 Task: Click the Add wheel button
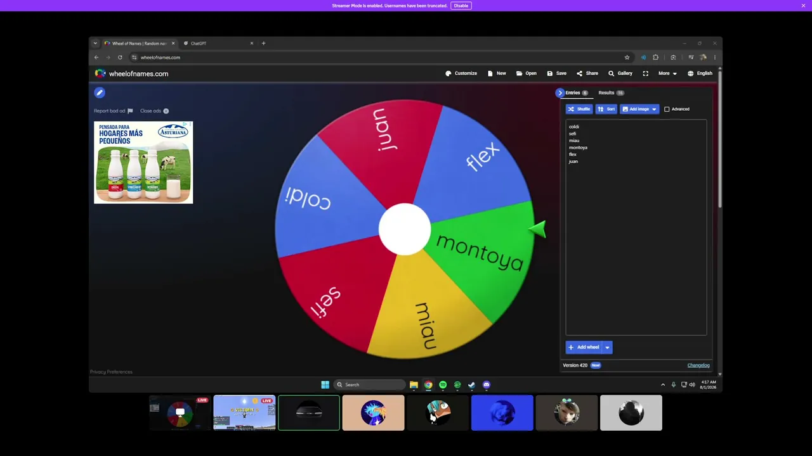[584, 347]
